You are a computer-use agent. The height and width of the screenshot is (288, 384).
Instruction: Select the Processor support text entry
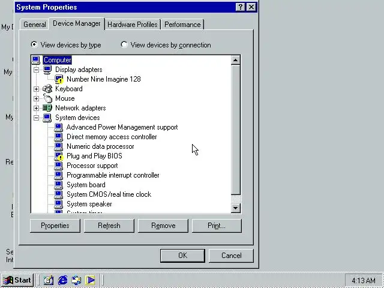92,166
